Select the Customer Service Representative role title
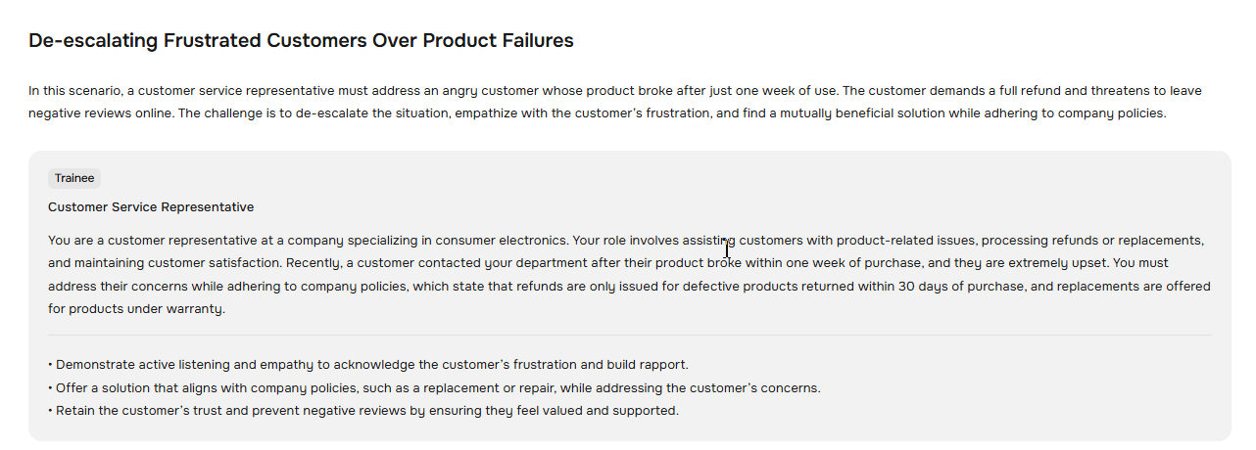1256x450 pixels. (x=151, y=207)
